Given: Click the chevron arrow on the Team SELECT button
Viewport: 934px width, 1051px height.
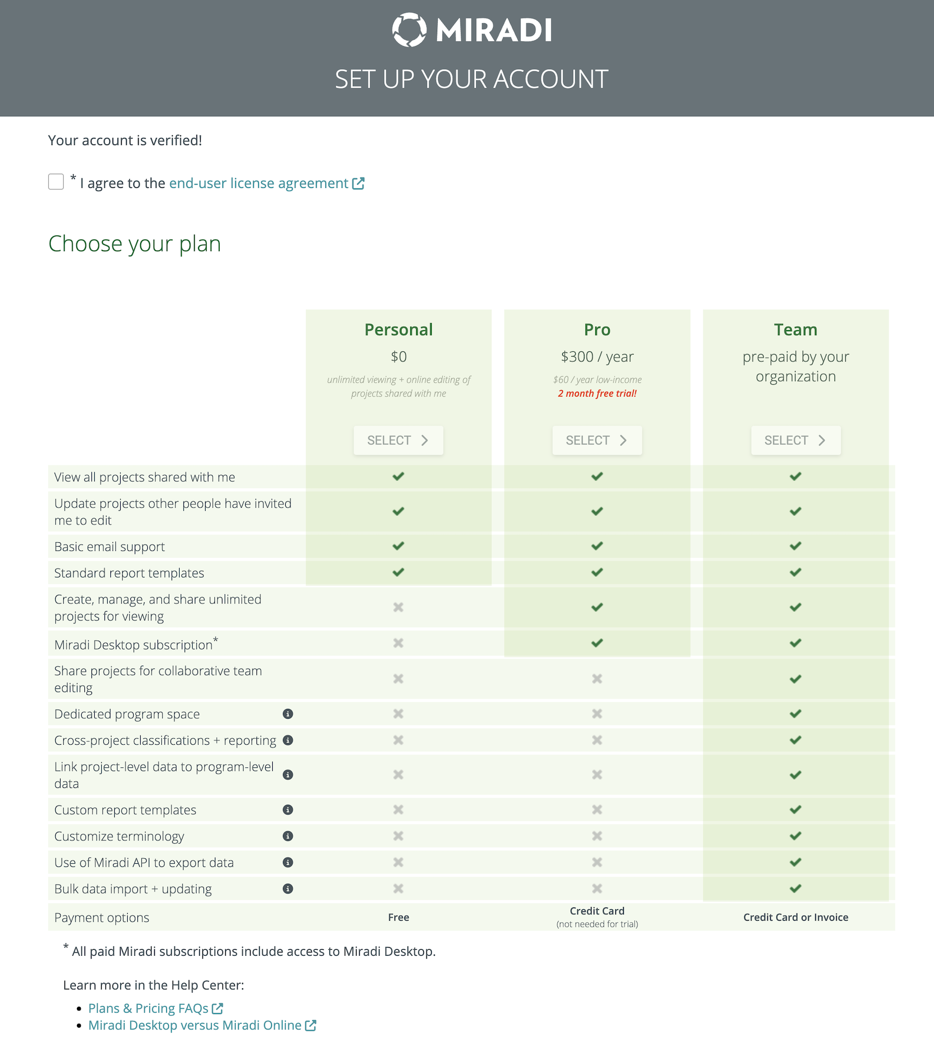Looking at the screenshot, I should (x=822, y=440).
